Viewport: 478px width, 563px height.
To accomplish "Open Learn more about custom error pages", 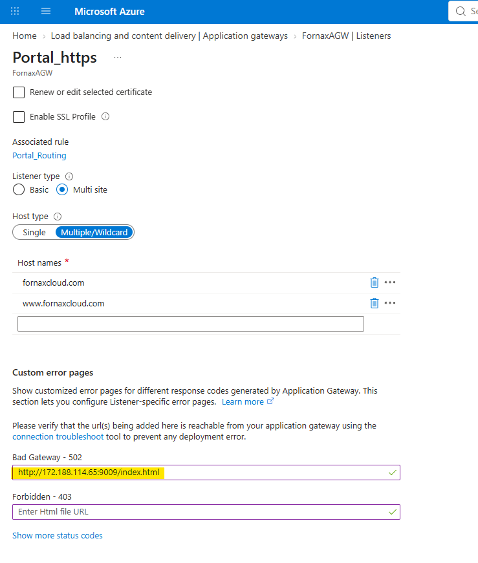I will (247, 402).
